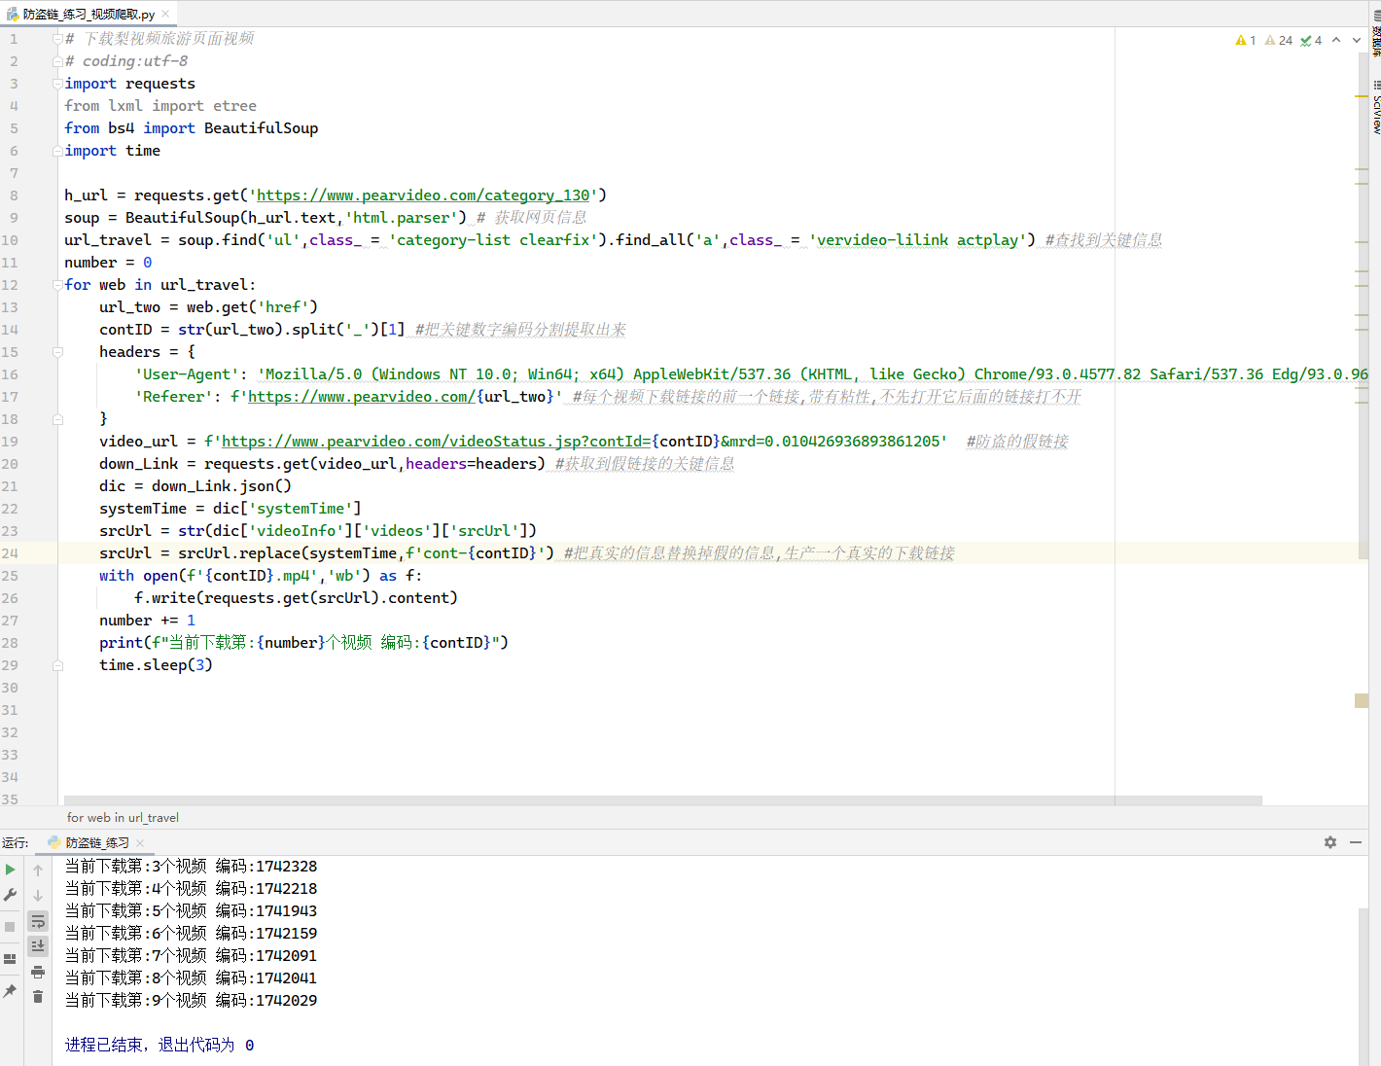
Task: Open run configuration wrench icon
Action: [x=11, y=895]
